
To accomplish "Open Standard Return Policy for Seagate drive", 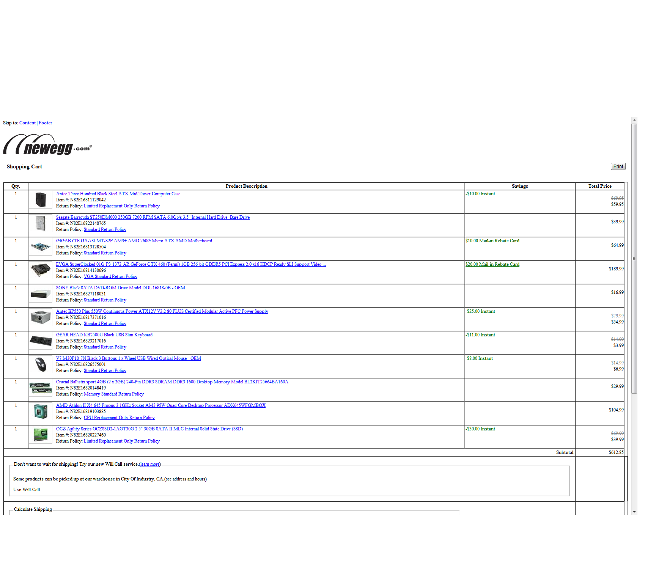I will pyautogui.click(x=105, y=229).
